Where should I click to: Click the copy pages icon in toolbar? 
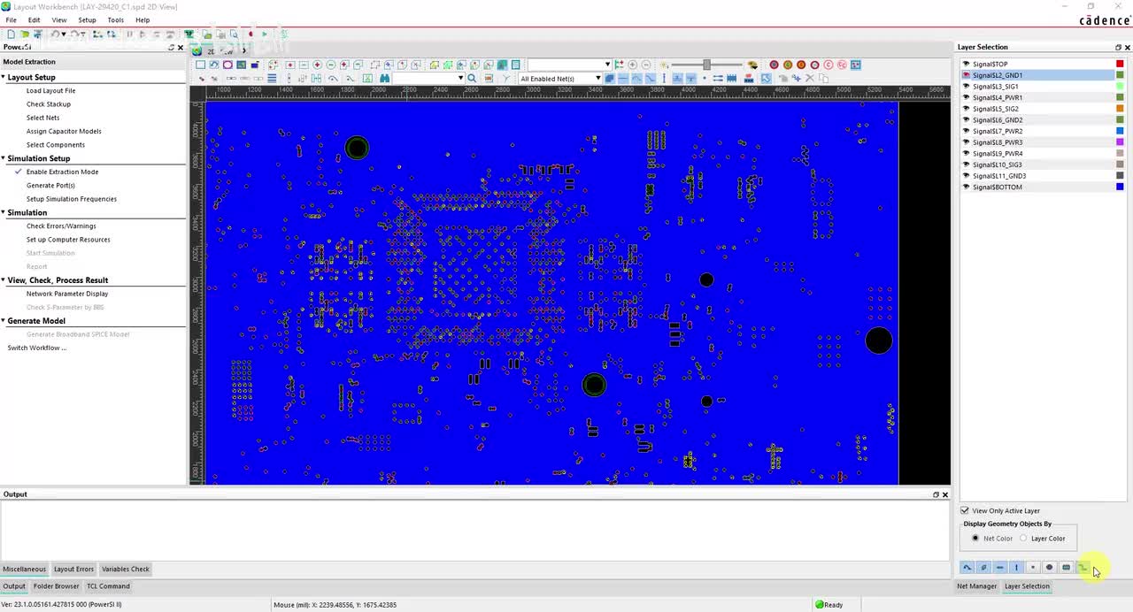pos(823,78)
